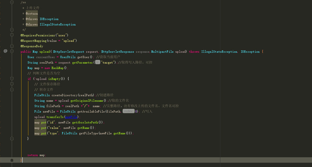Click the fold marker beside @ResponseBody
The image size is (312, 167).
click(12, 46)
